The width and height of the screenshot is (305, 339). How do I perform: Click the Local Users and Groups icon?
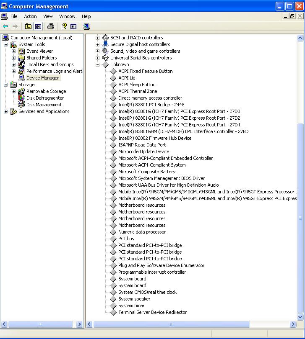(21, 64)
